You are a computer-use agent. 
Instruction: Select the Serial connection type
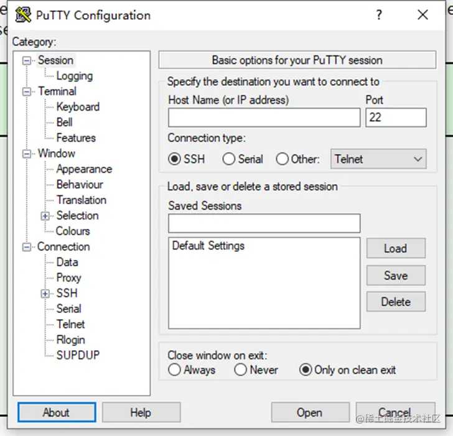click(x=229, y=159)
